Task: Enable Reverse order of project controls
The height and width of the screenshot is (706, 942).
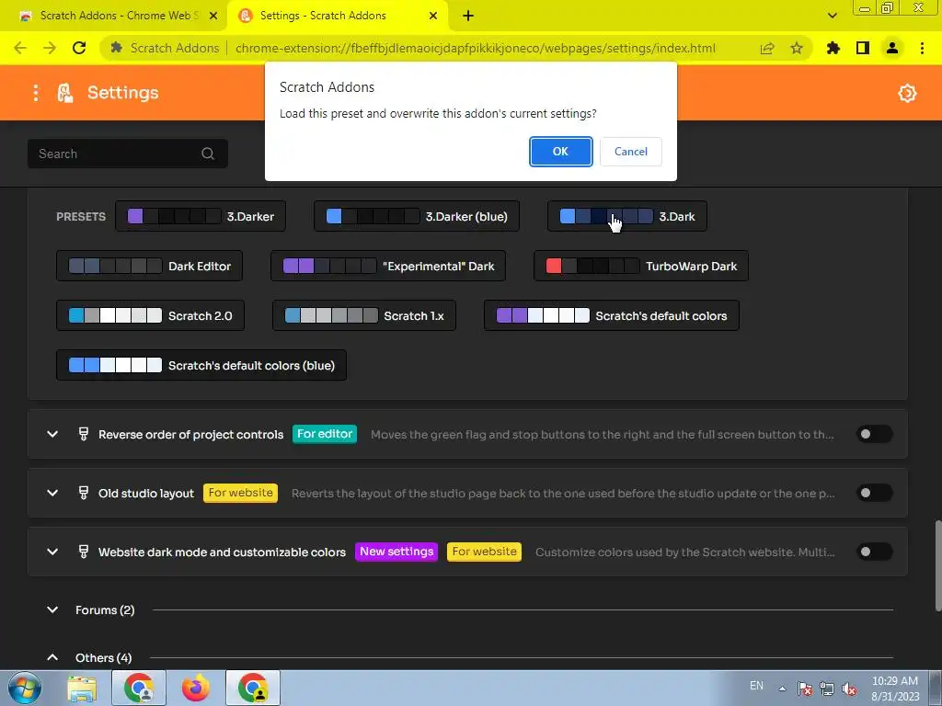Action: click(874, 434)
